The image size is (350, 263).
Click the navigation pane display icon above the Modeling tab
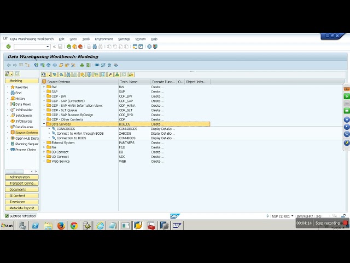9,73
